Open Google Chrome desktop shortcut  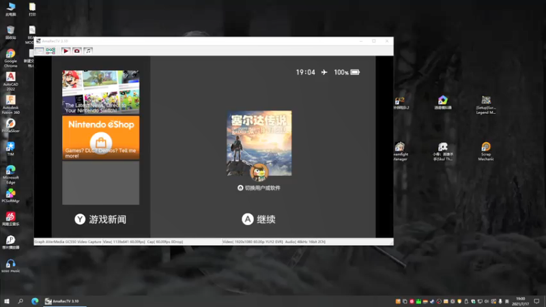click(10, 58)
